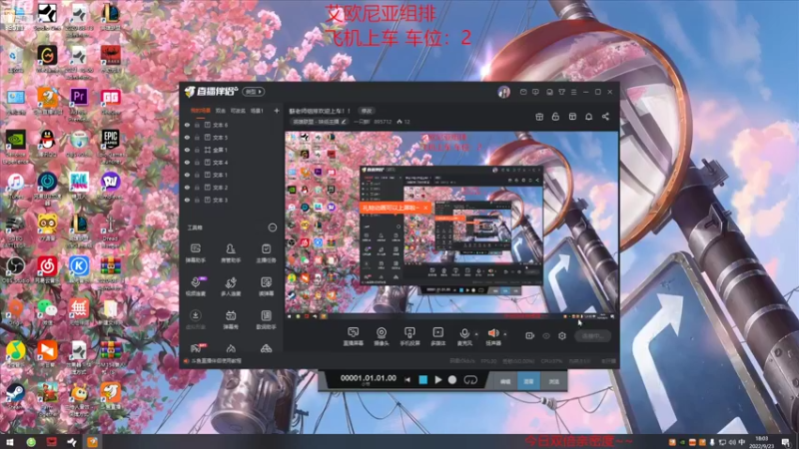Screen dimensions: 799x449
Task: Open the Windows Start menu
Action: [x=9, y=442]
